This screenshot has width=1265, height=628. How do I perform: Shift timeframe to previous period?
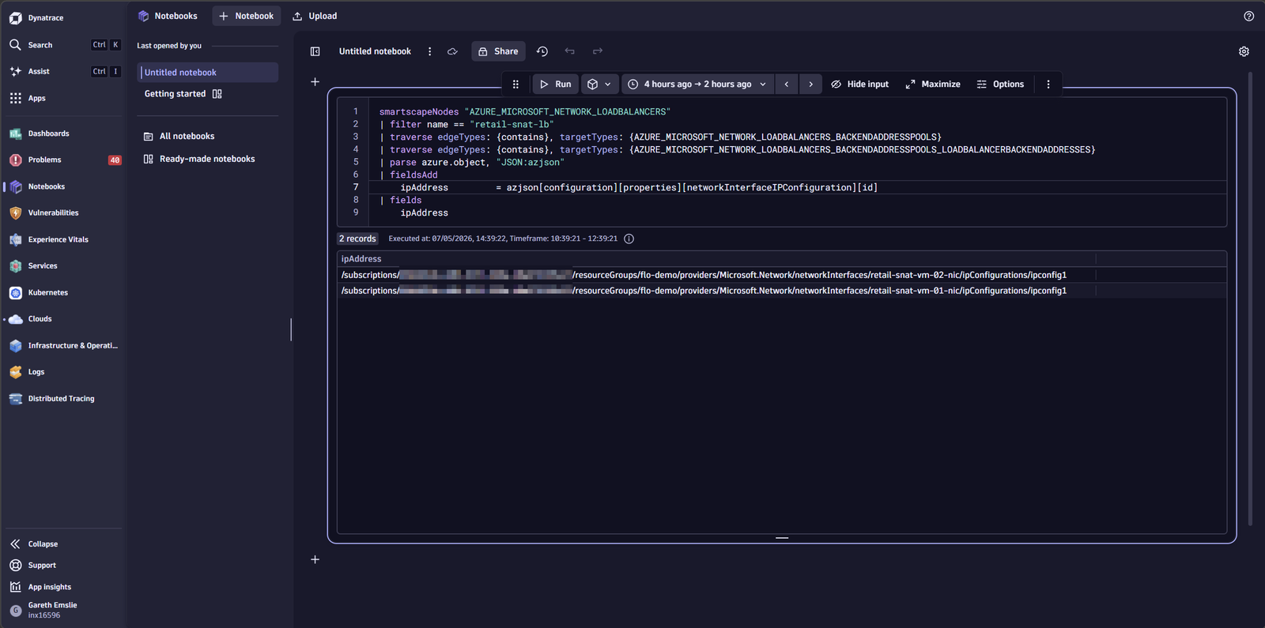point(787,85)
